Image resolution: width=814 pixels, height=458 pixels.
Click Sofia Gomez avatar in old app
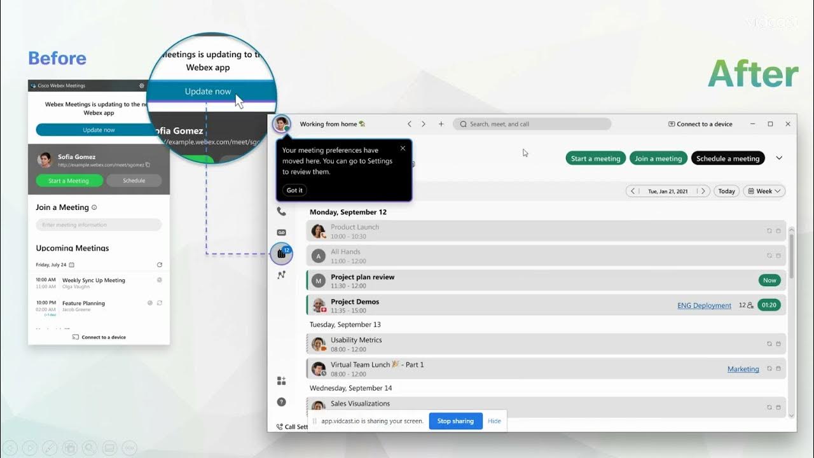45,160
